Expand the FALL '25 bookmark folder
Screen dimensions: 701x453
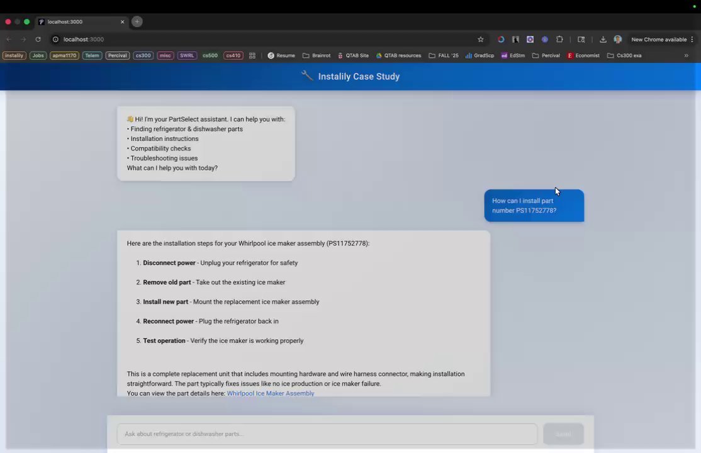444,55
